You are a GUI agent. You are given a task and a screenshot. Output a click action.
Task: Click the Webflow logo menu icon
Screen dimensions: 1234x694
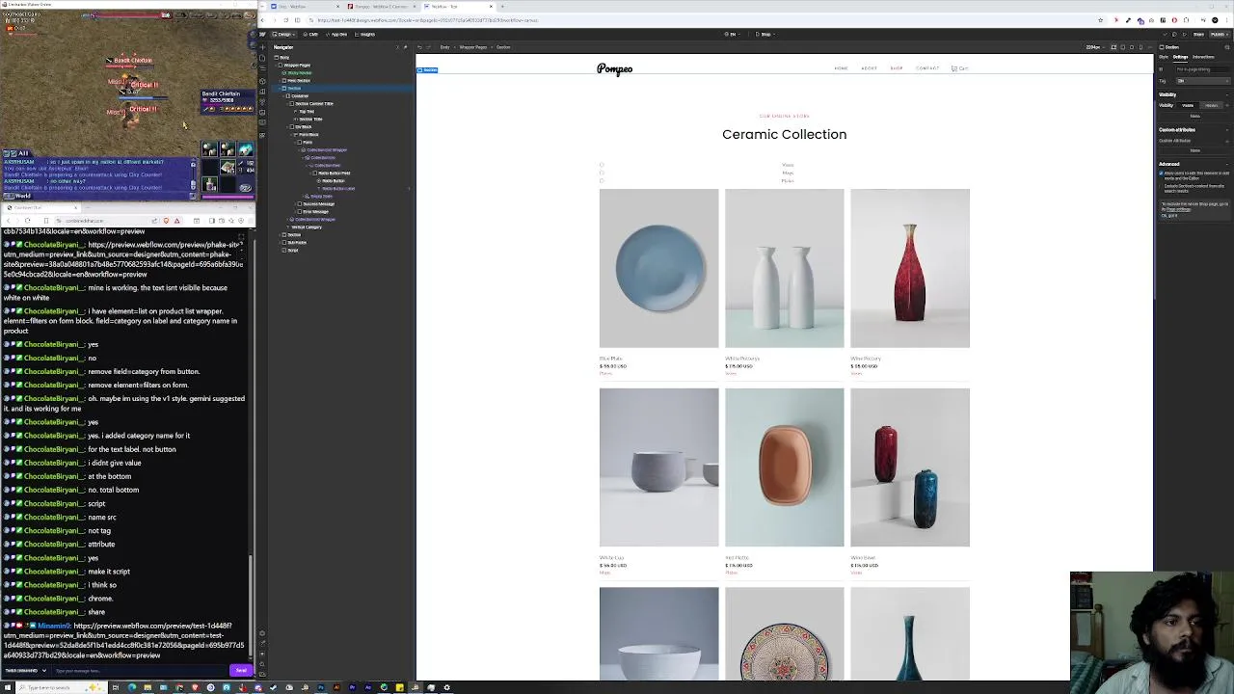point(262,34)
